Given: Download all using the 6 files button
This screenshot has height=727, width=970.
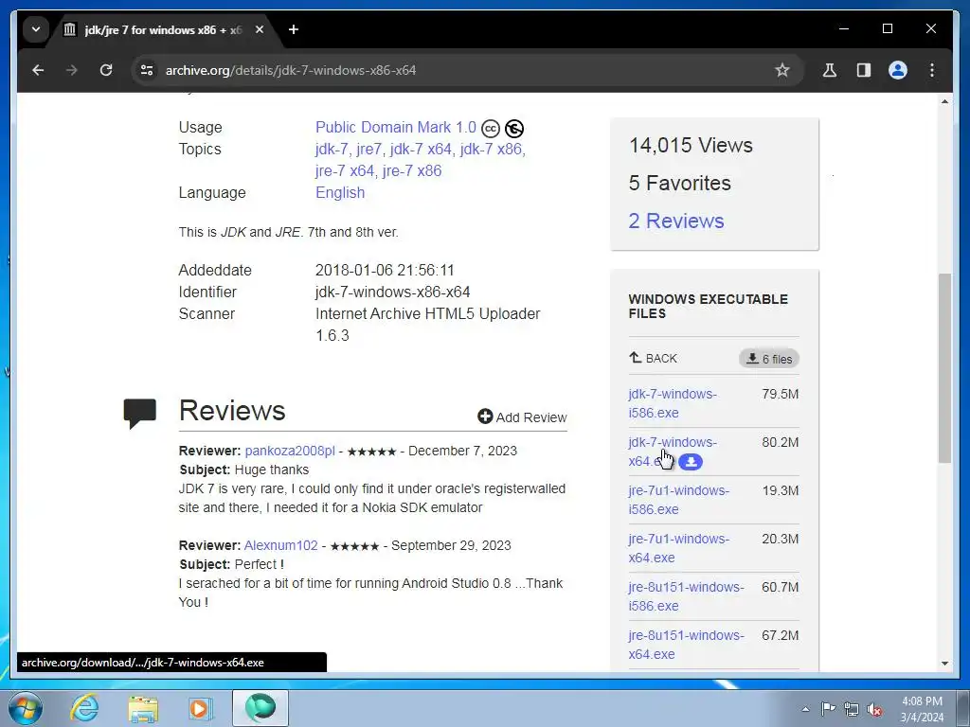Looking at the screenshot, I should click(x=769, y=359).
